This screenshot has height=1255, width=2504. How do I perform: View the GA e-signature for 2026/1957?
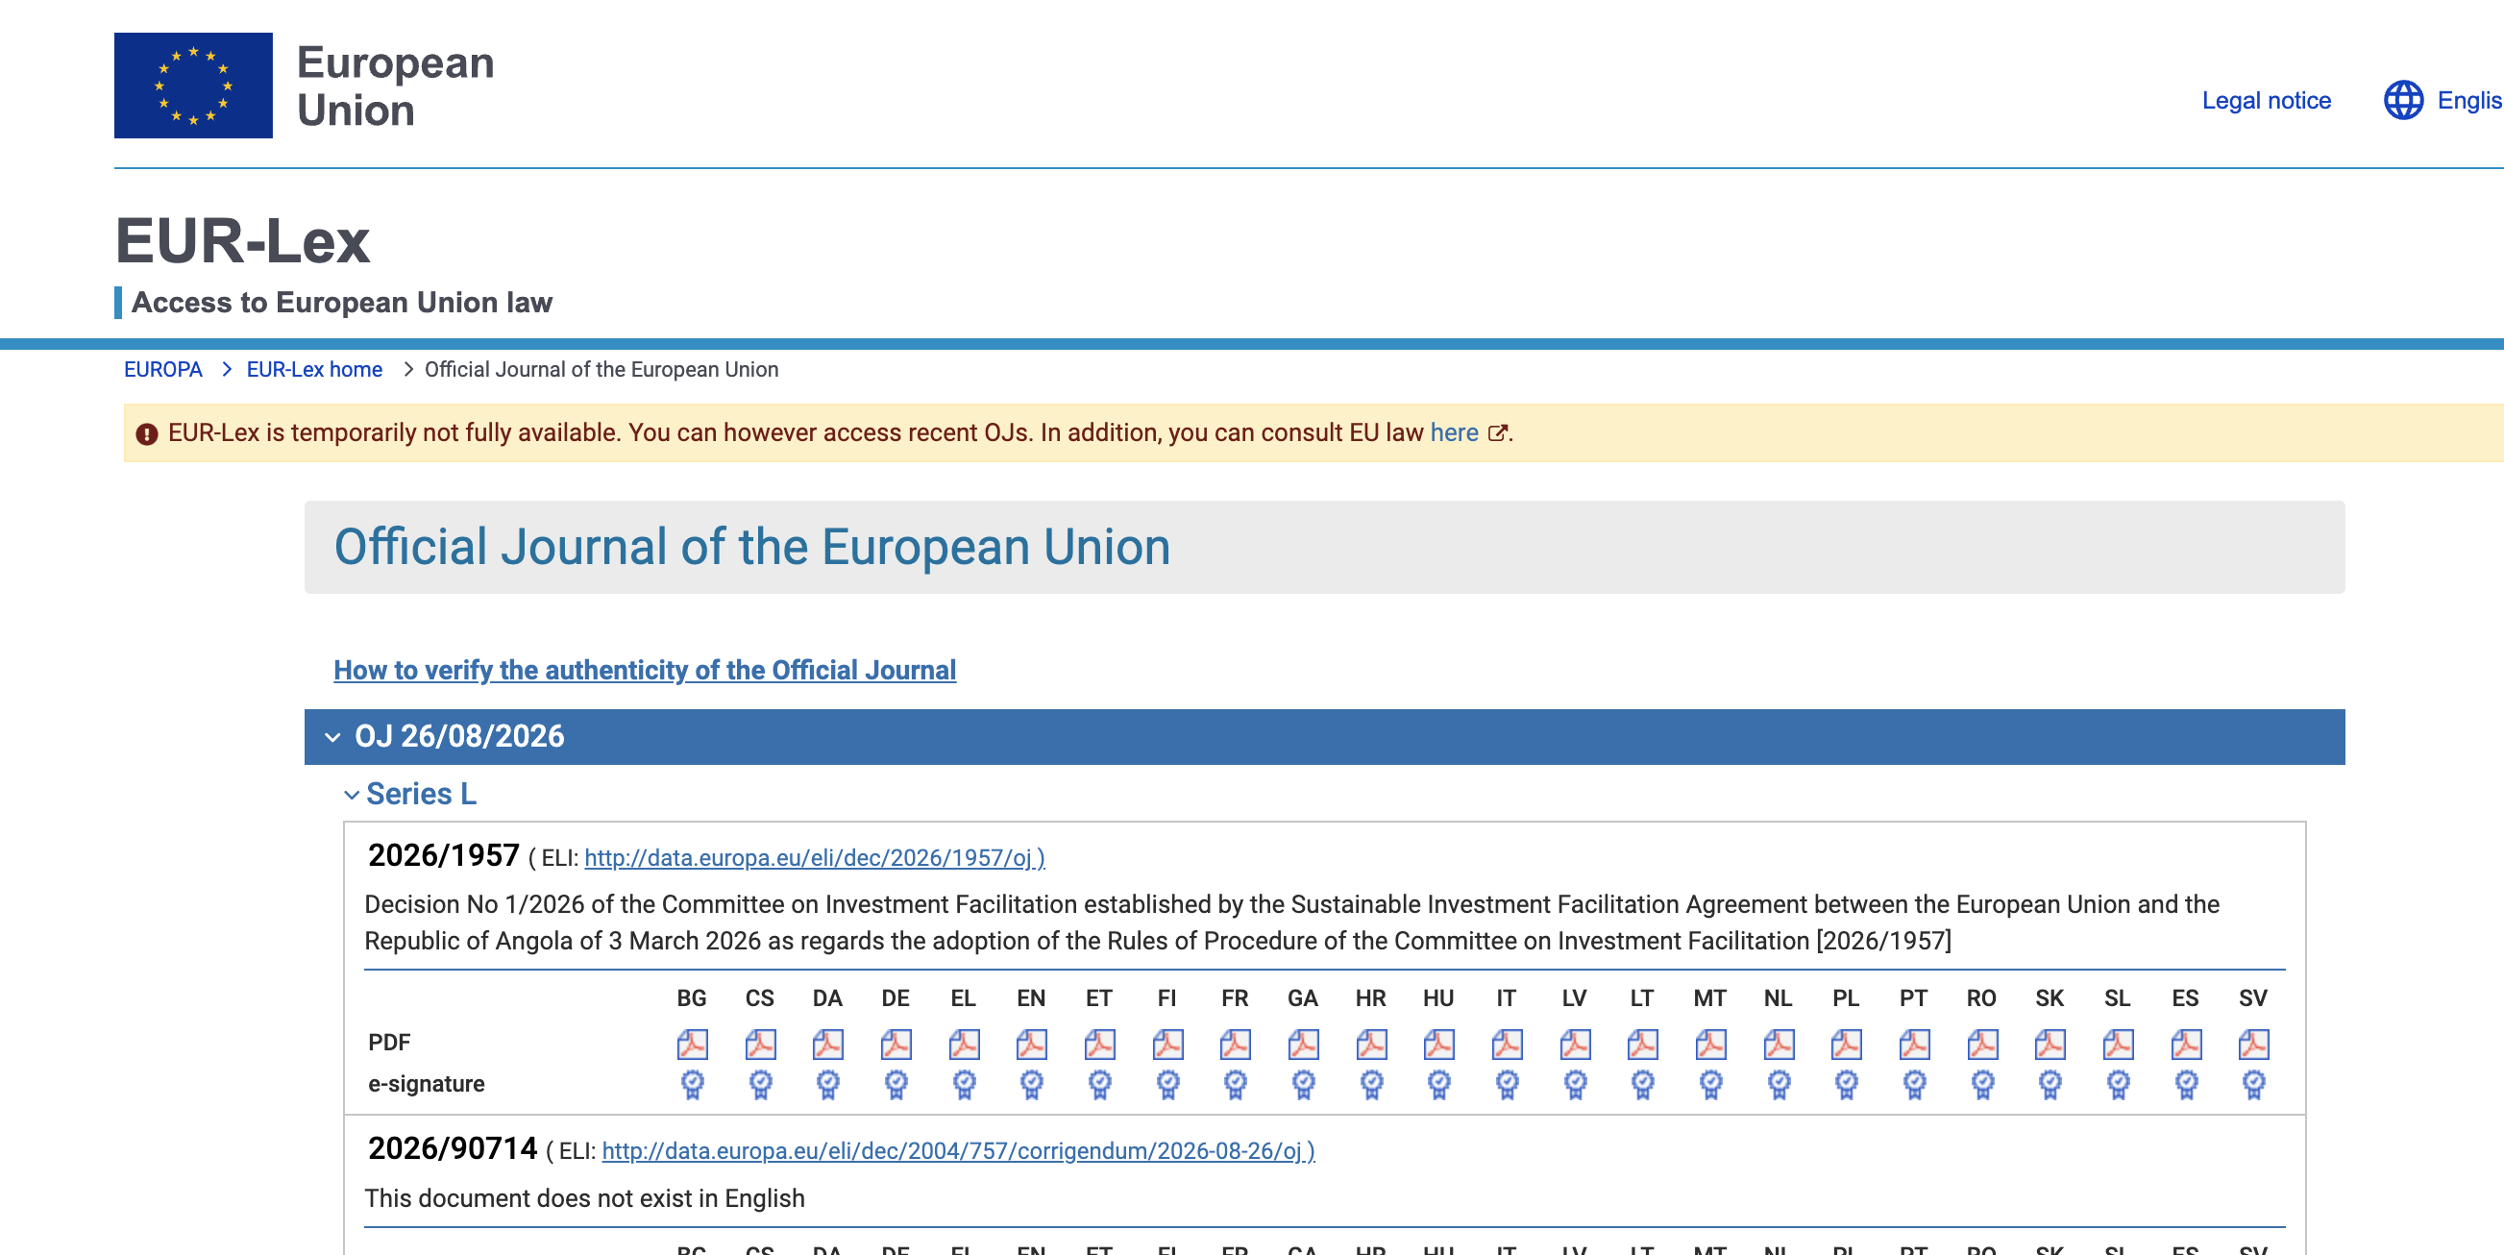tap(1304, 1084)
